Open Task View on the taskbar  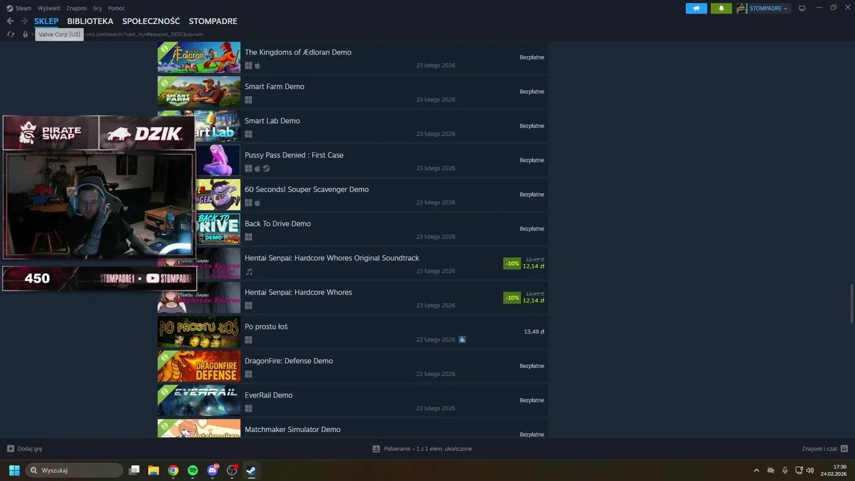pos(134,470)
